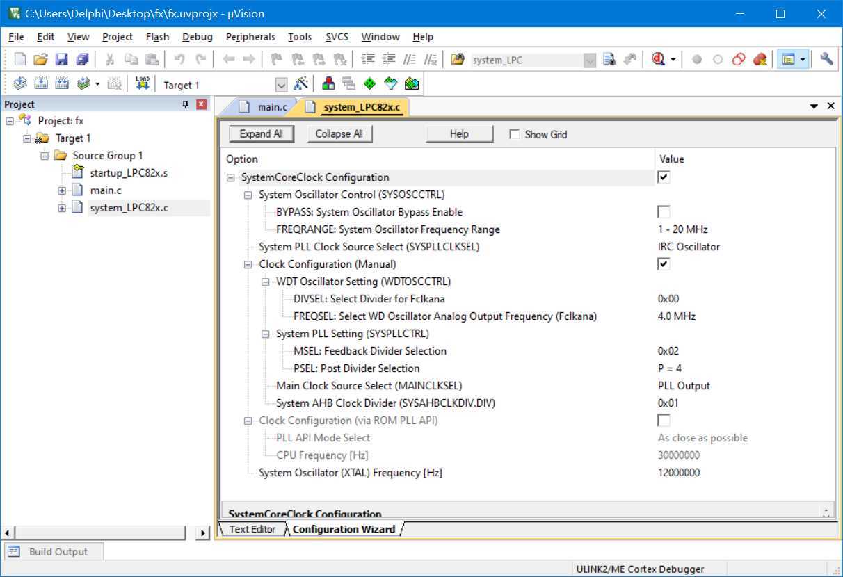Launch the Pack Installer from the toolbar

point(412,84)
